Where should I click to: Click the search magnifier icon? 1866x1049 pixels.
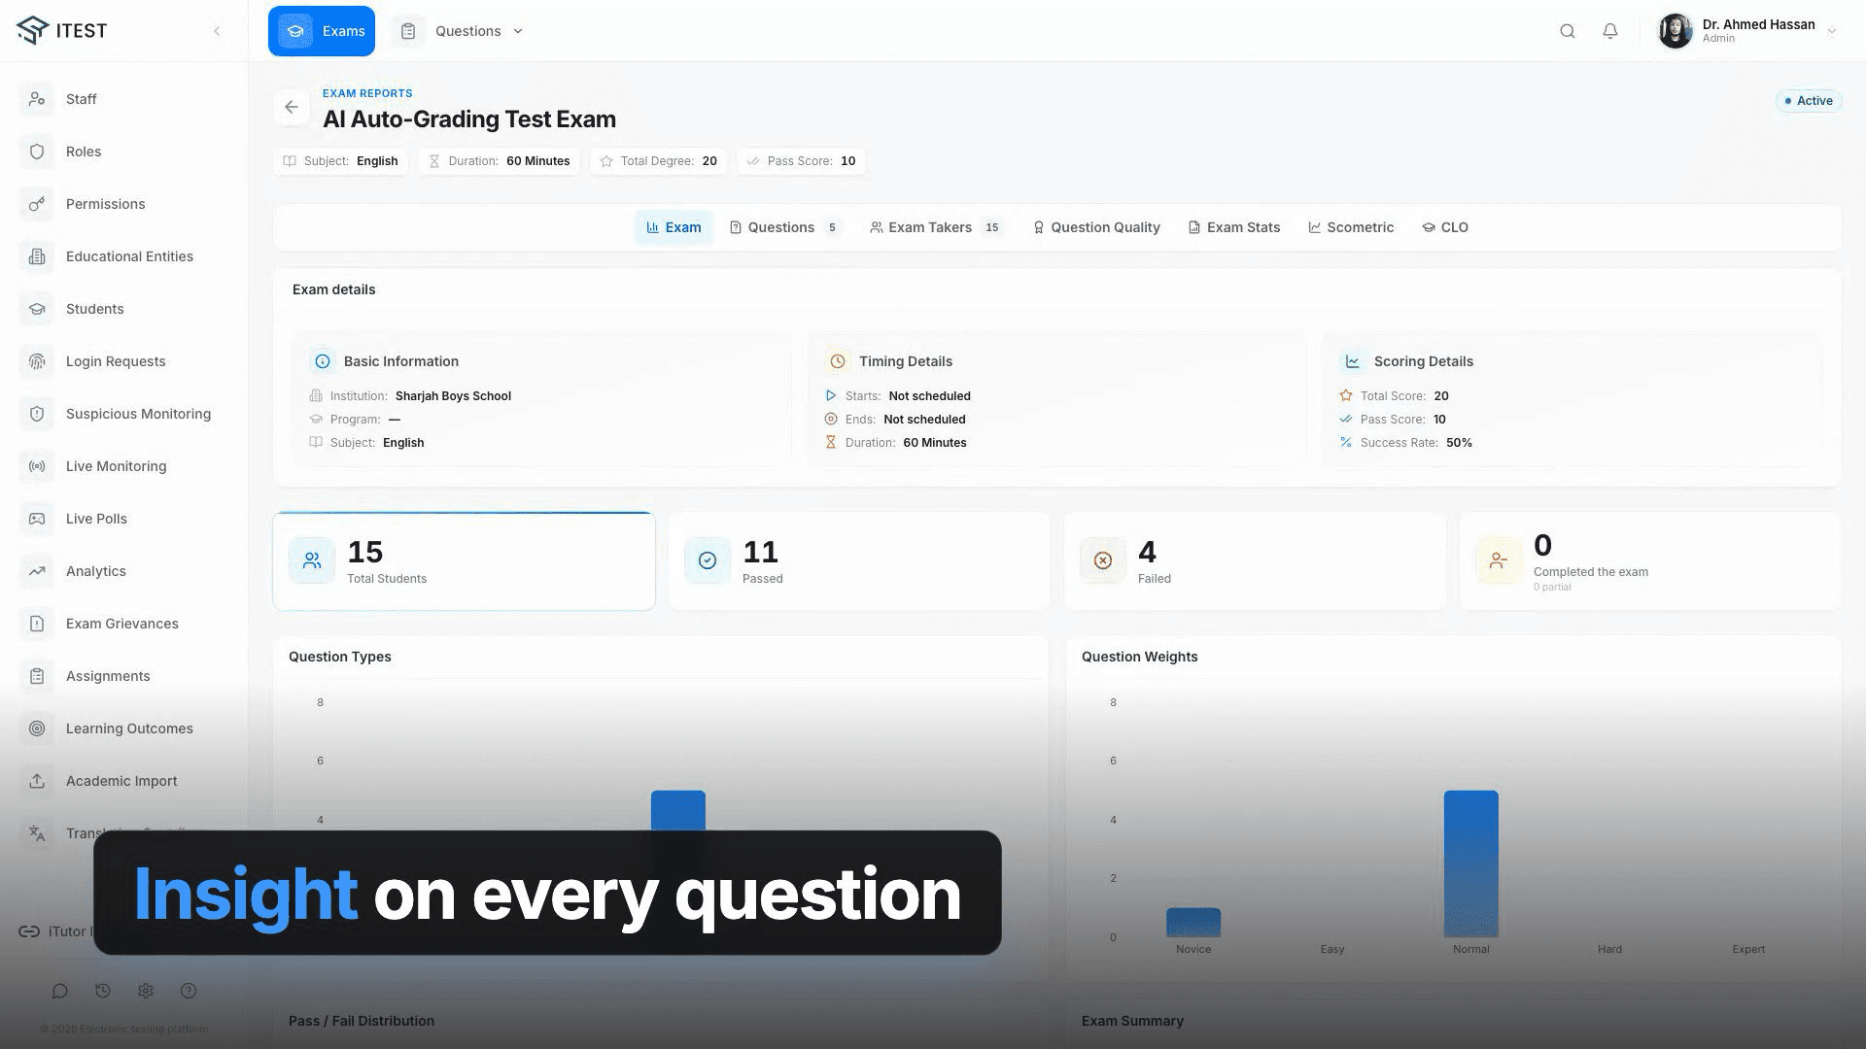click(1568, 31)
